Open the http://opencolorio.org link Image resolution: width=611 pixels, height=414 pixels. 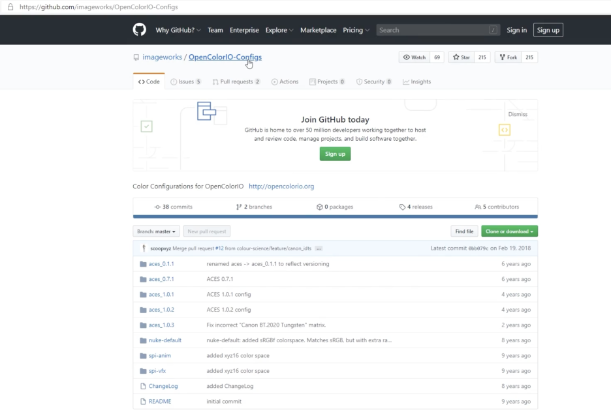click(281, 186)
